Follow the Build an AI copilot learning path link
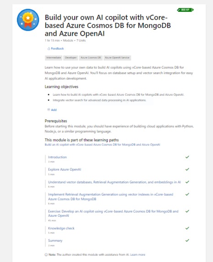 point(102,144)
